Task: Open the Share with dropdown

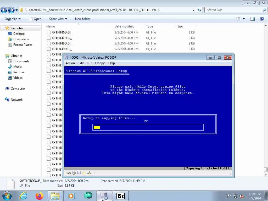Action: [58, 19]
